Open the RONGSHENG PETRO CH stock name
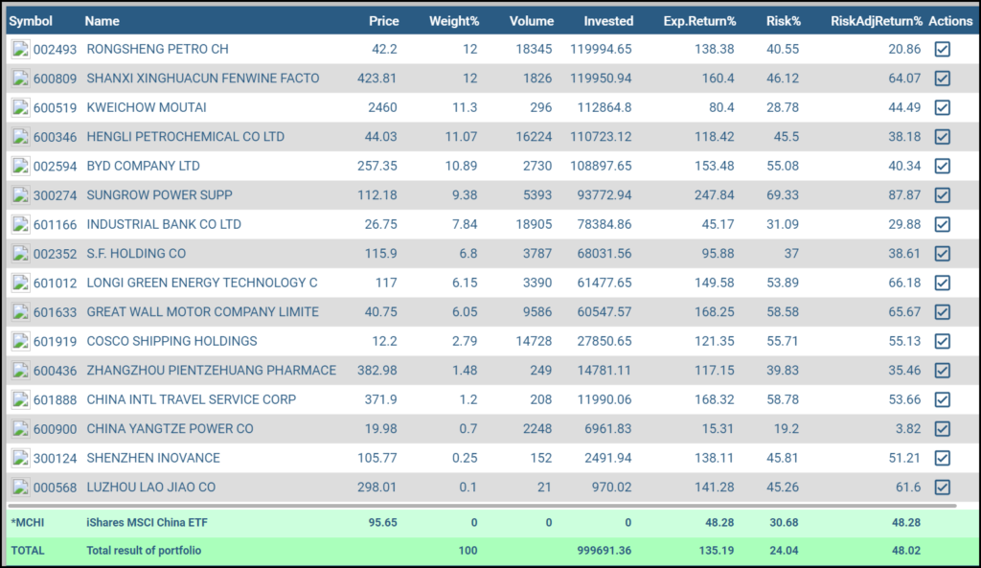The image size is (981, 568). click(158, 49)
